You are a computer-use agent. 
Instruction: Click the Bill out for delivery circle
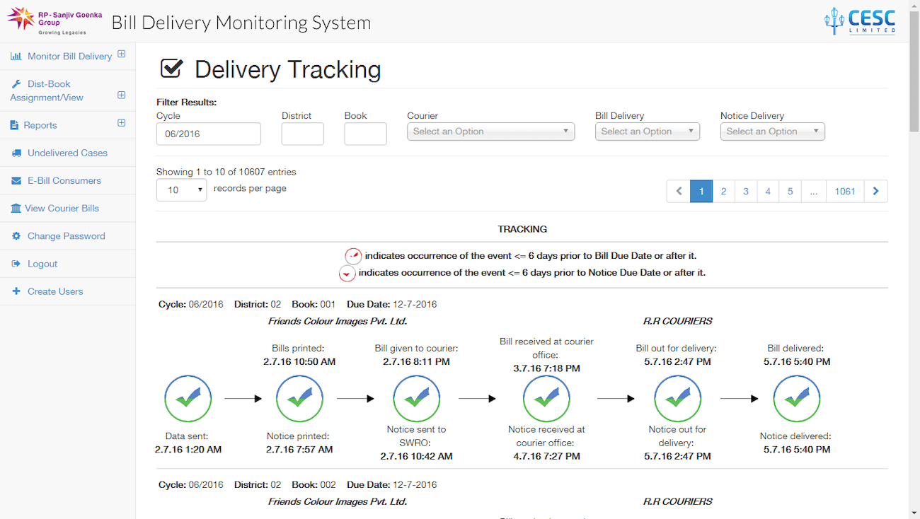[x=677, y=399]
